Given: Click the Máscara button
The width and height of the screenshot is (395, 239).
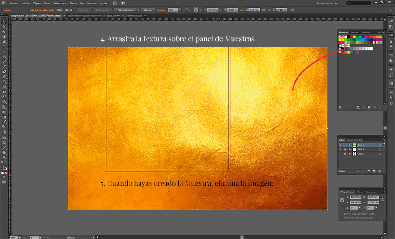Looking at the screenshot, I should click(x=148, y=9).
